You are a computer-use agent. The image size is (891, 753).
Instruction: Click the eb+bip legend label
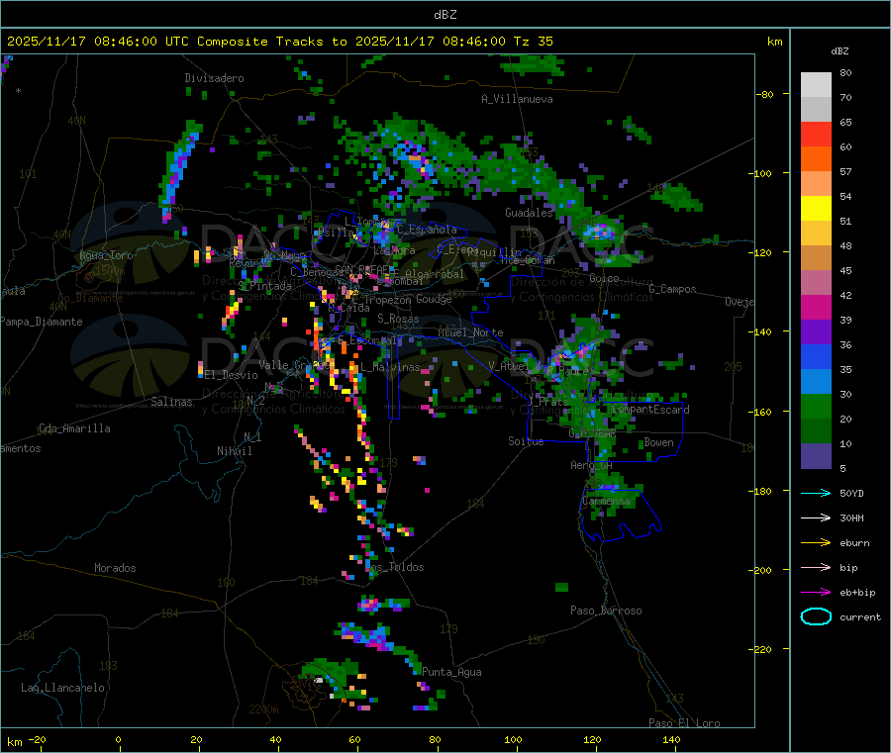[x=857, y=593]
